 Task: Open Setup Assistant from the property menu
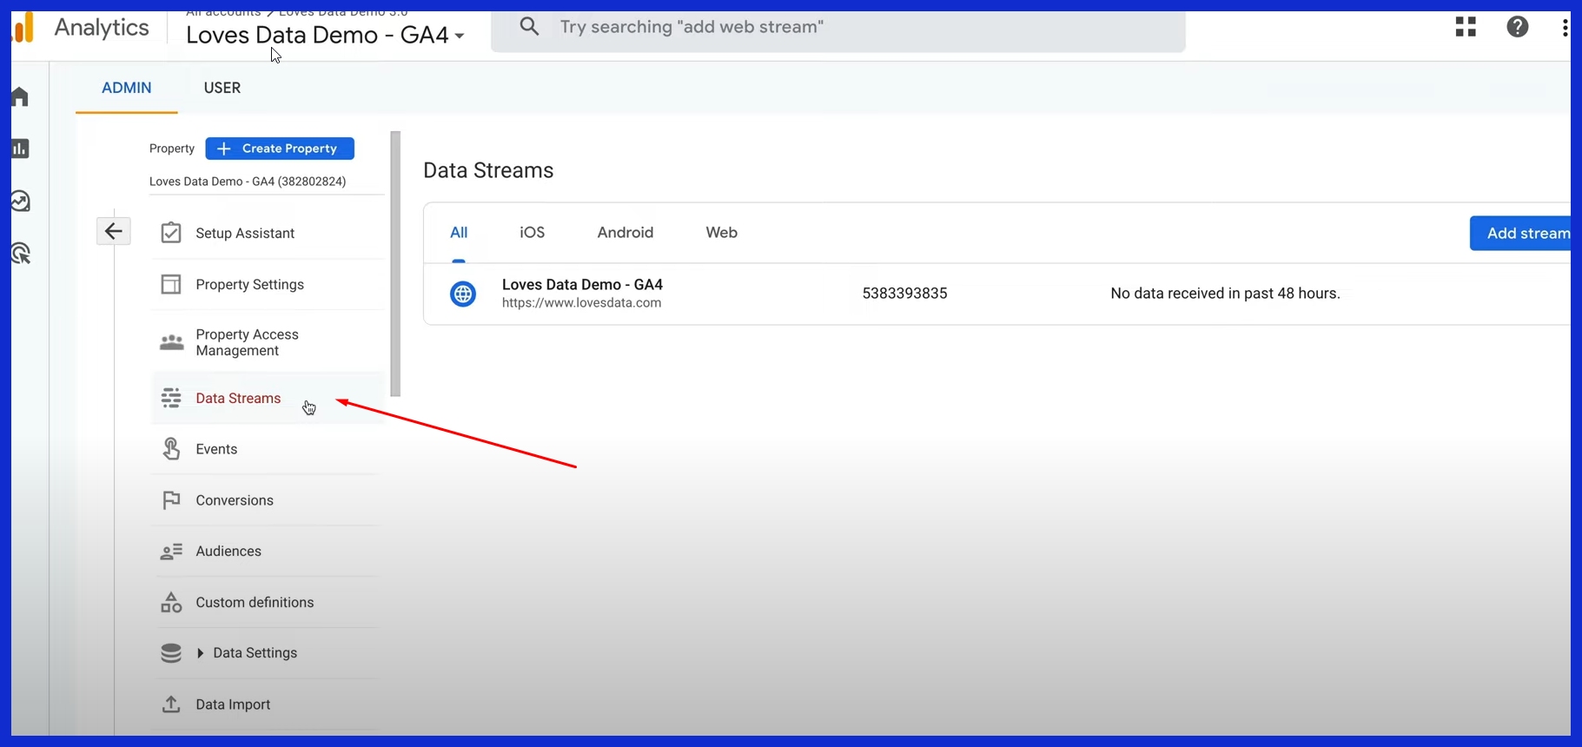[x=245, y=233]
